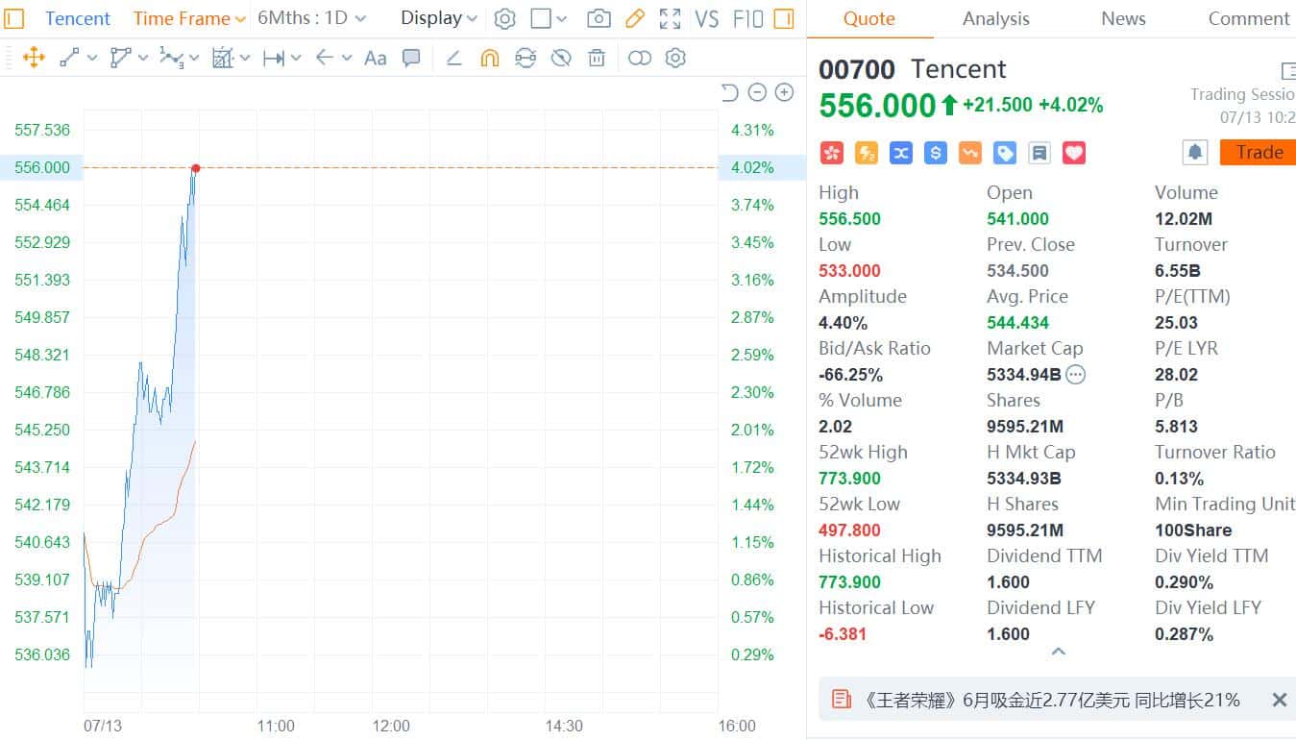The height and width of the screenshot is (740, 1296).
Task: Click the orange Trade button
Action: pyautogui.click(x=1258, y=152)
